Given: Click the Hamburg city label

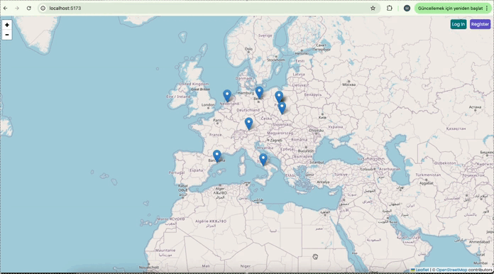Looking at the screenshot, I should click(246, 93).
